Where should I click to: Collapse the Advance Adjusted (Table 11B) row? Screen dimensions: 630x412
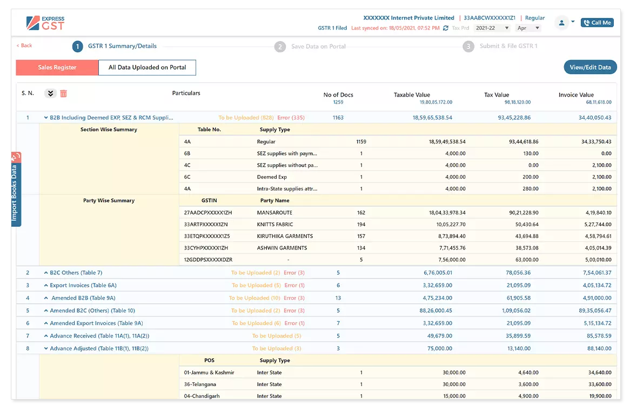pos(46,349)
